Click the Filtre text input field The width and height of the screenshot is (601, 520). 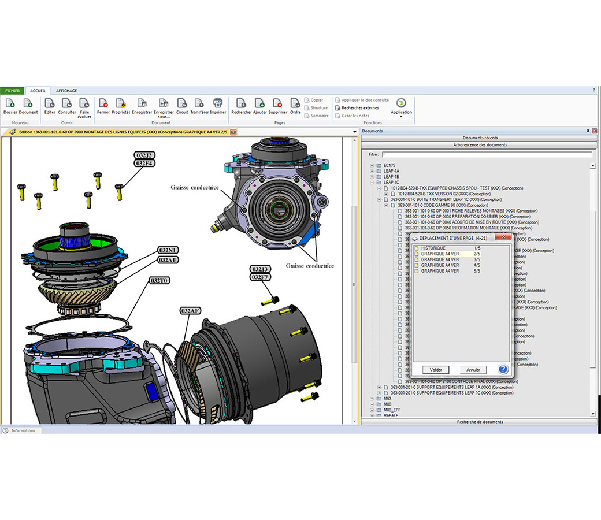(487, 155)
